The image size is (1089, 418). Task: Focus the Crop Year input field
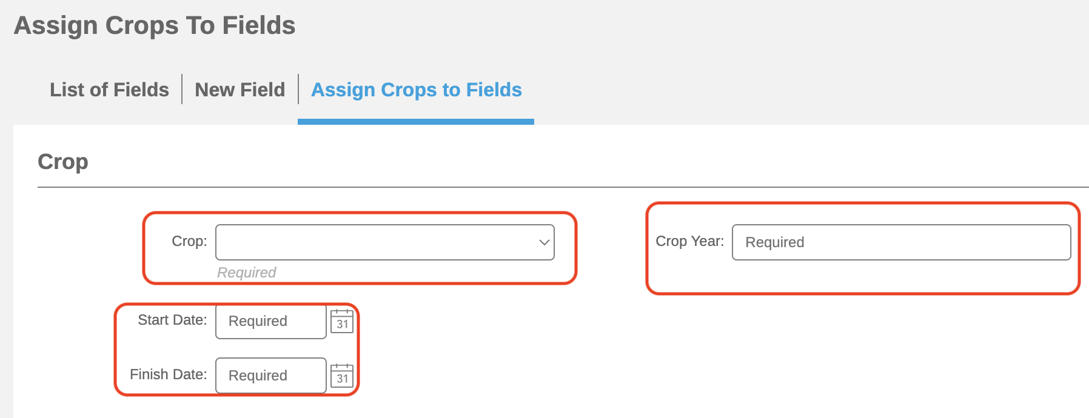[x=901, y=242]
